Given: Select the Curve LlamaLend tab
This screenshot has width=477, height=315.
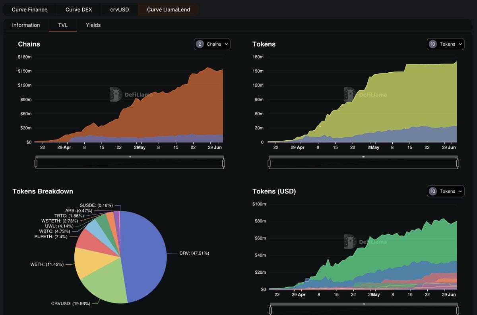Looking at the screenshot, I should pyautogui.click(x=169, y=10).
